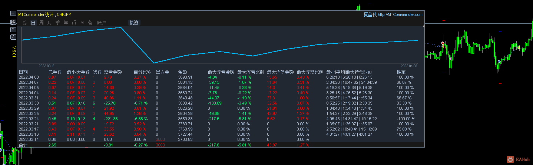Select the 2022.03.29 date cell

pyautogui.click(x=29, y=108)
